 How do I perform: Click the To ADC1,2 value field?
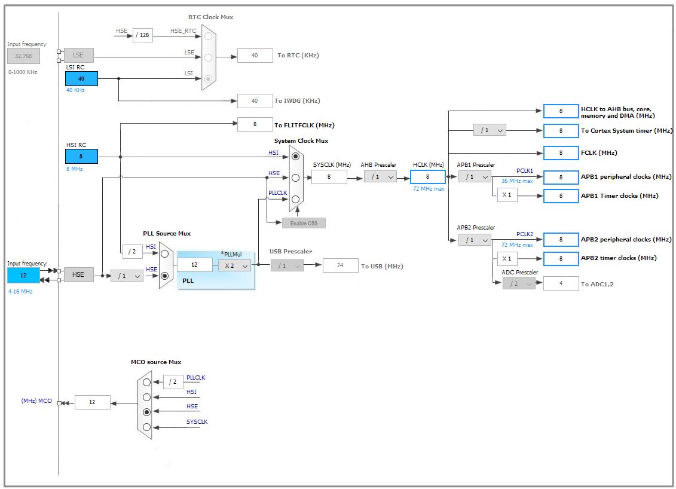point(561,283)
